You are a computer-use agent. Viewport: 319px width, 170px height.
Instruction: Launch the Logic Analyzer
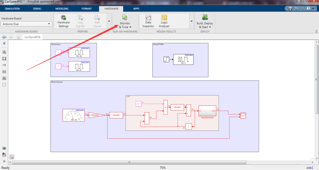pos(164,21)
